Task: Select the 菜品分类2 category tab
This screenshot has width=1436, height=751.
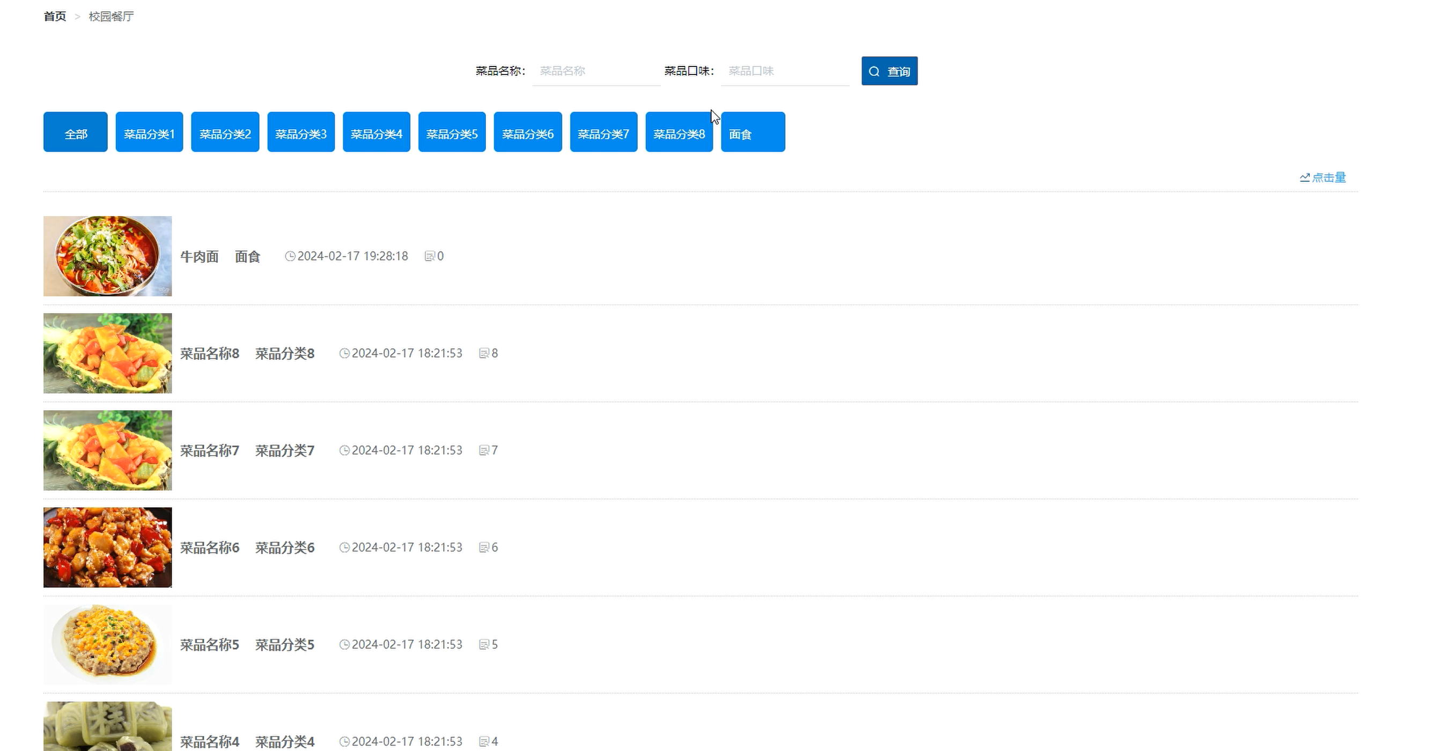Action: (225, 132)
